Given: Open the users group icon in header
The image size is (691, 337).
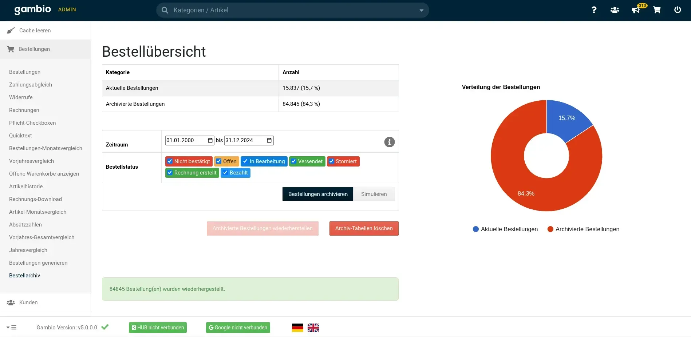Looking at the screenshot, I should (x=615, y=10).
